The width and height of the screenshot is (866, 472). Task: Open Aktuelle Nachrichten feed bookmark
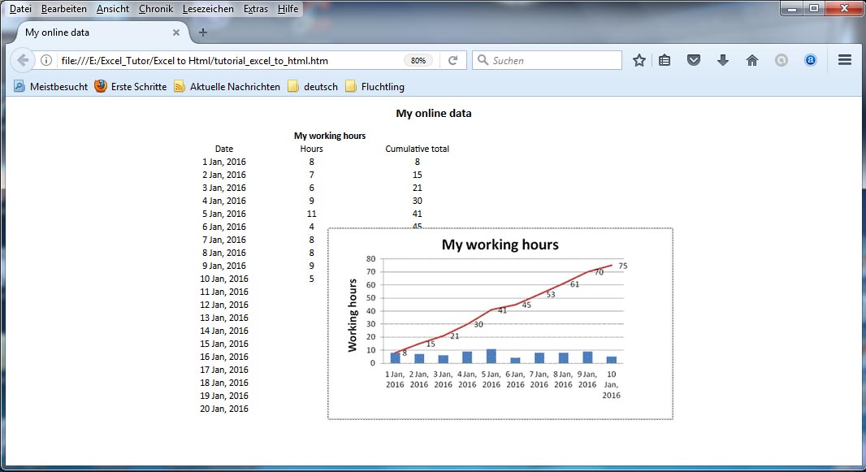tap(227, 87)
